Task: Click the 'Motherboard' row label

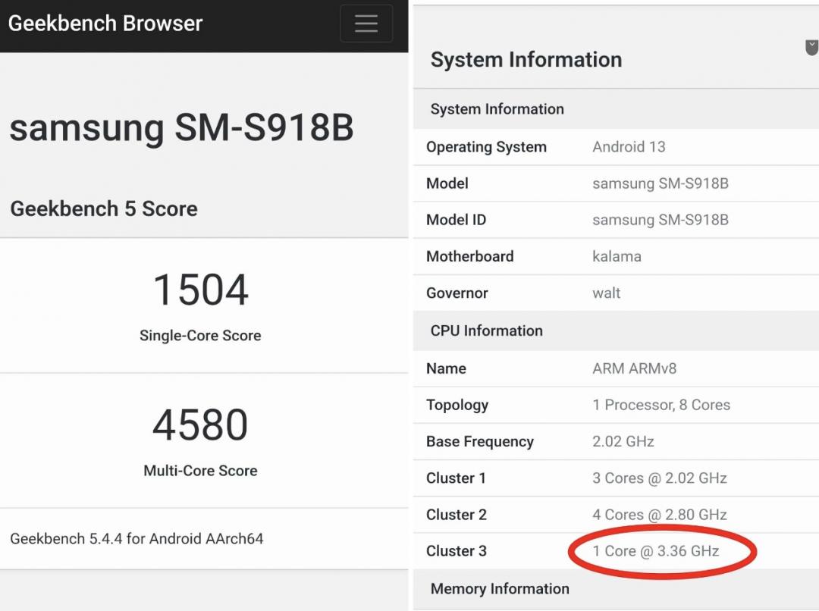Action: pos(470,256)
